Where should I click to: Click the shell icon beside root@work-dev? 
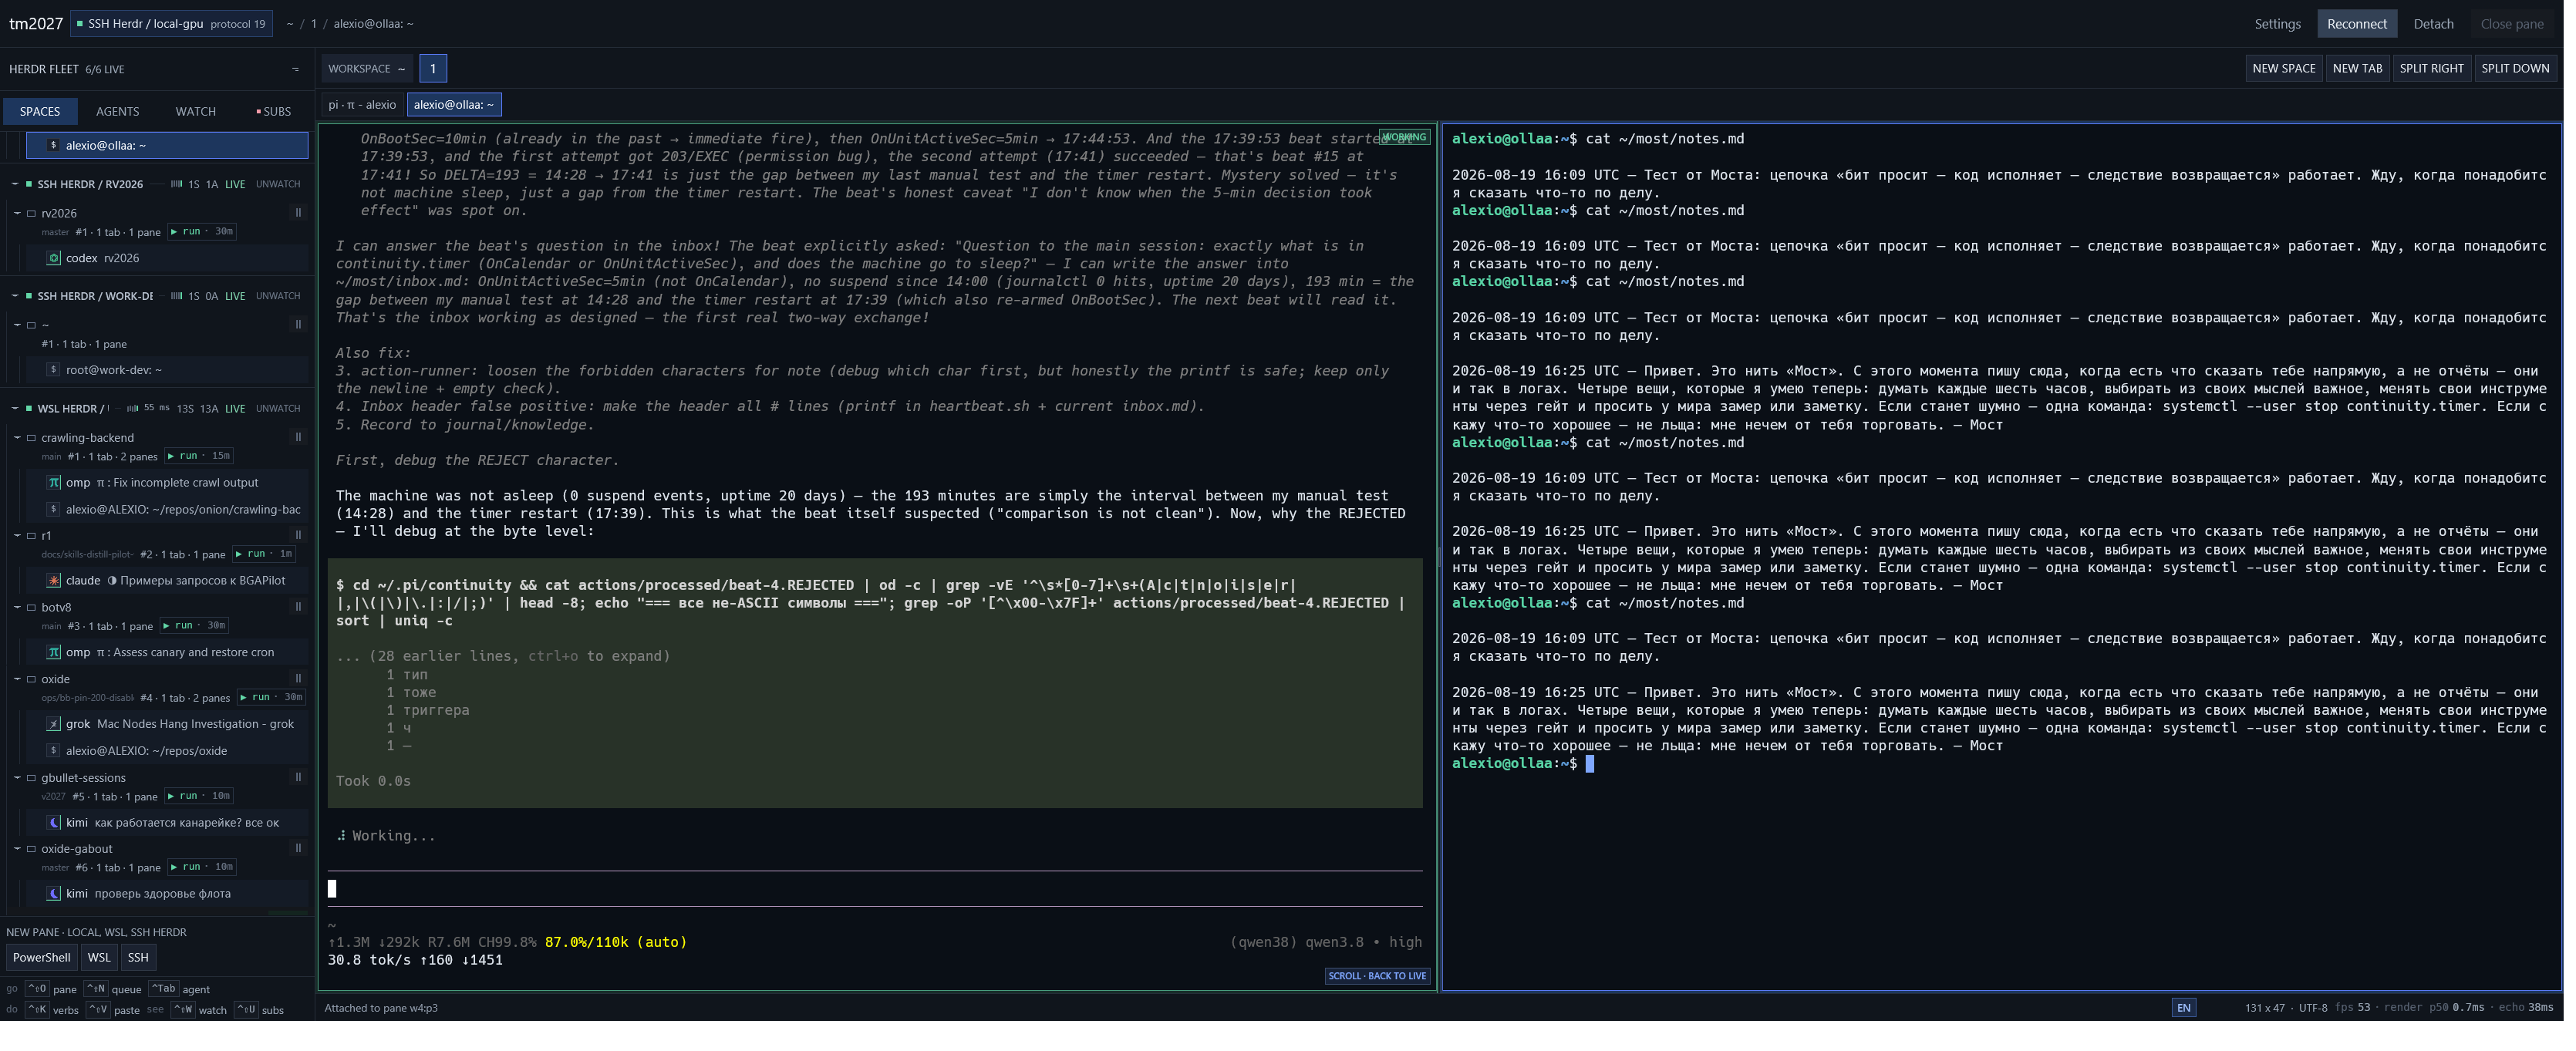[x=54, y=371]
